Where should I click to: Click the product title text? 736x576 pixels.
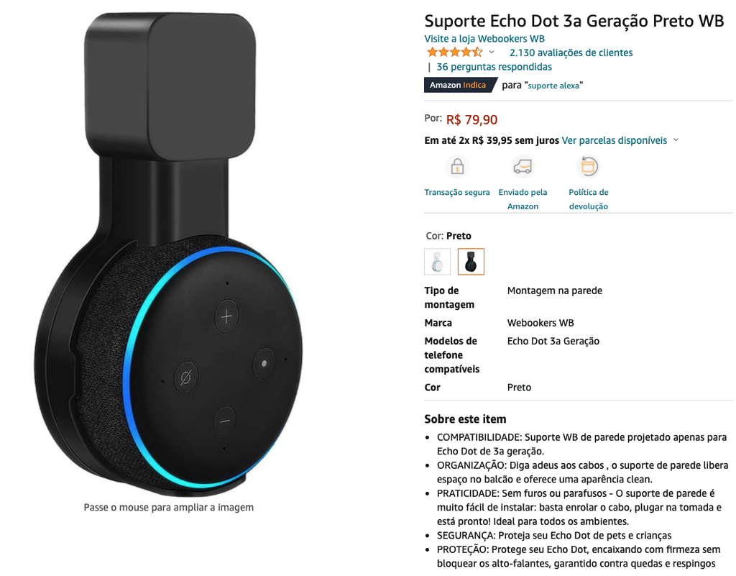coord(574,21)
